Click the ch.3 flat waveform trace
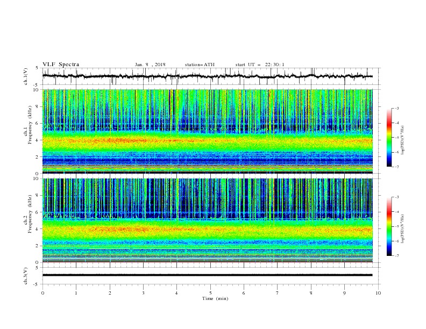The width and height of the screenshot is (426, 329). point(208,275)
